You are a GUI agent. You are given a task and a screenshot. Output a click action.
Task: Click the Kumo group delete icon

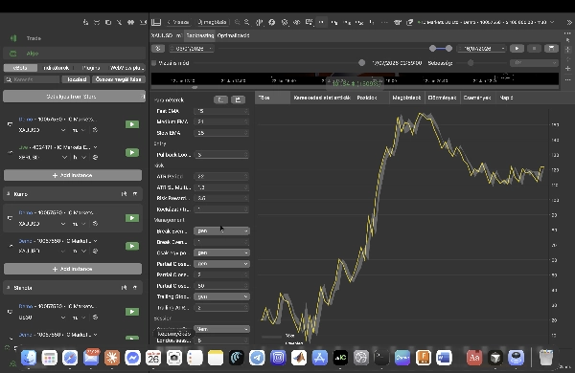135,193
